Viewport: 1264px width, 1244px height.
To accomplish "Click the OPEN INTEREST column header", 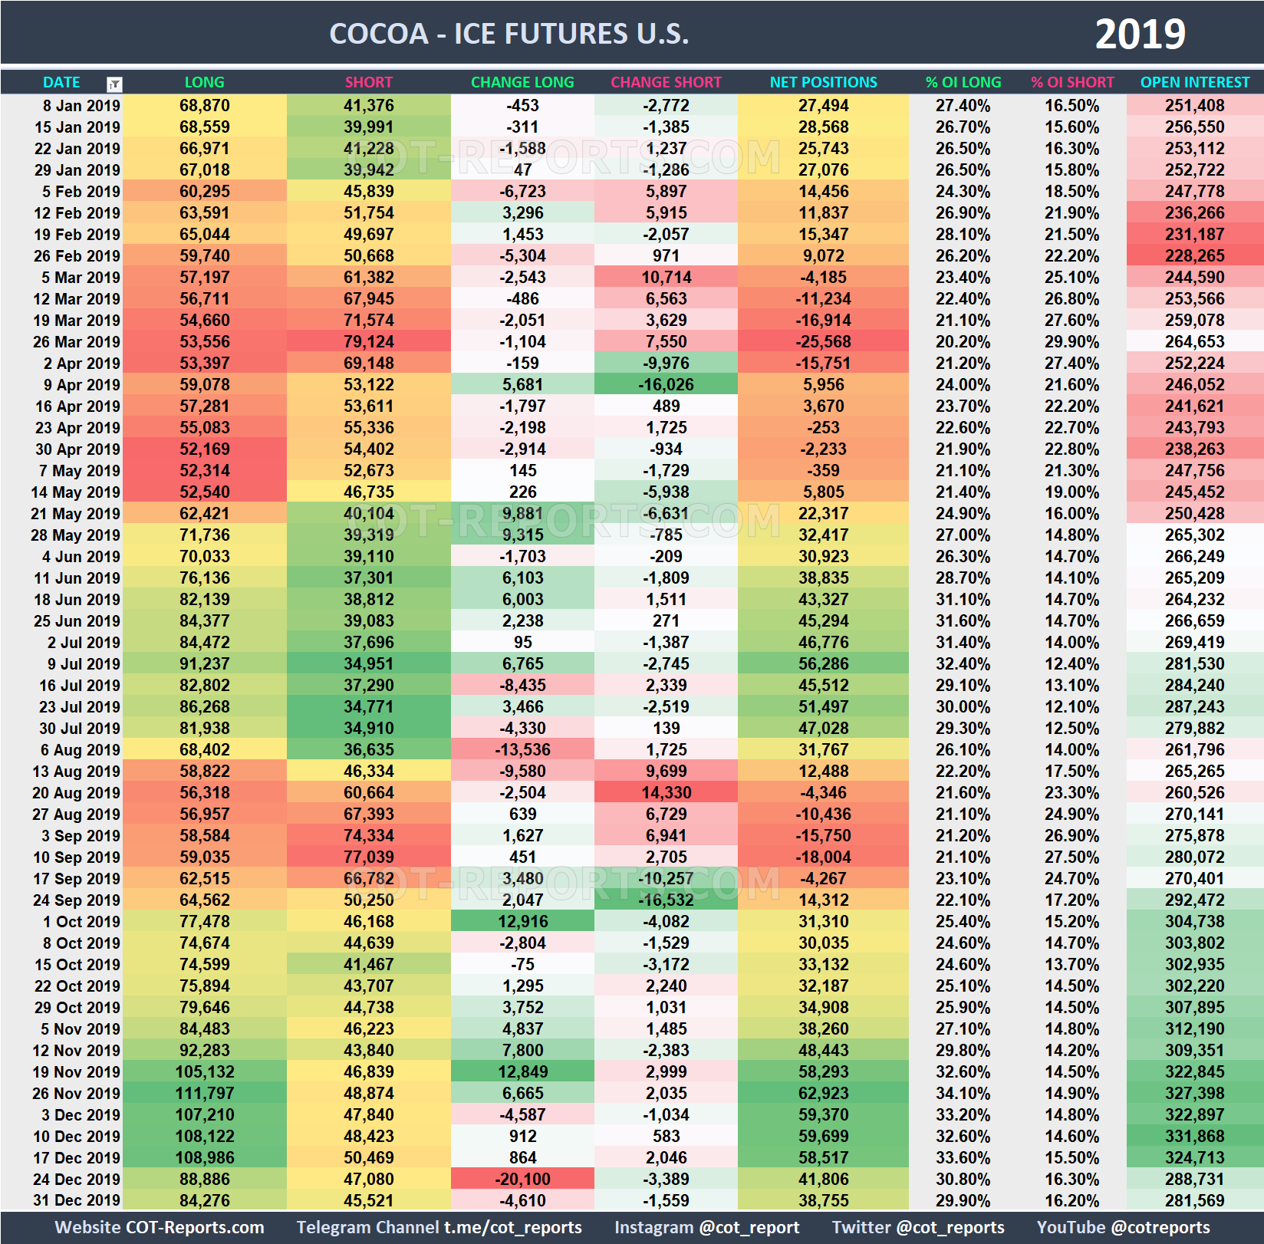I will 1194,82.
